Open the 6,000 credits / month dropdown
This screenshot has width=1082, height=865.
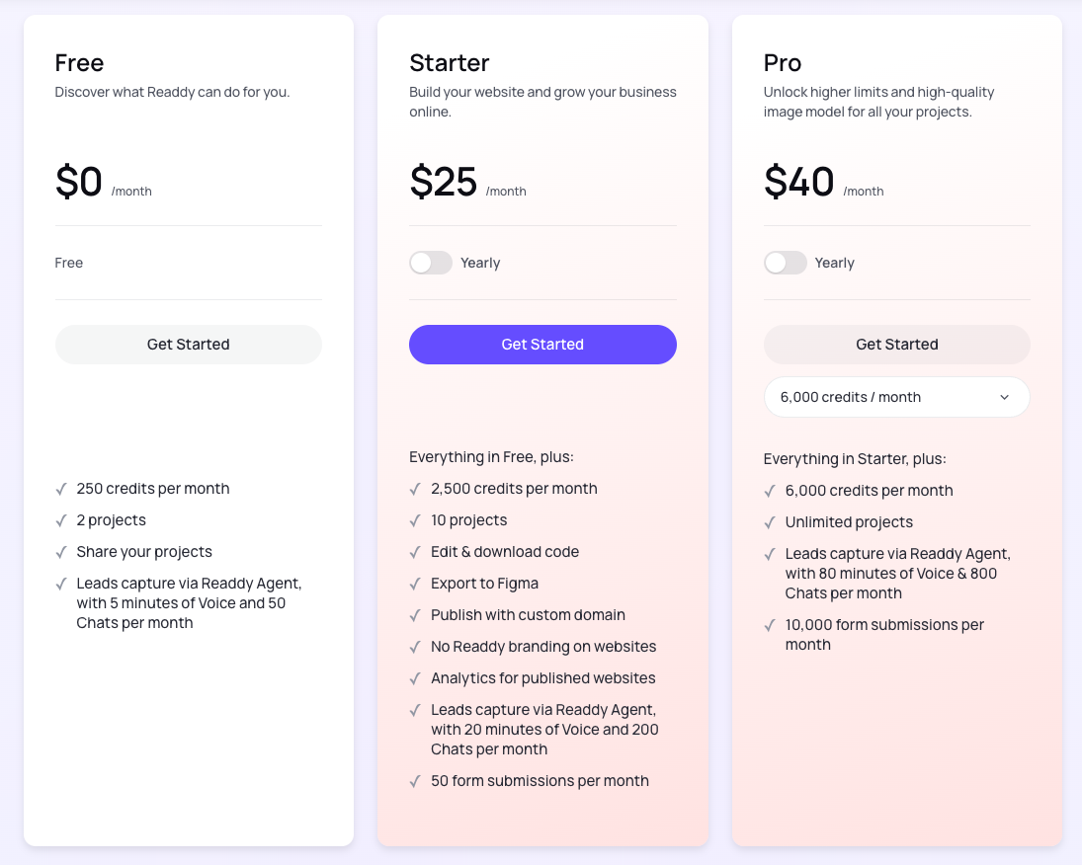click(x=896, y=397)
